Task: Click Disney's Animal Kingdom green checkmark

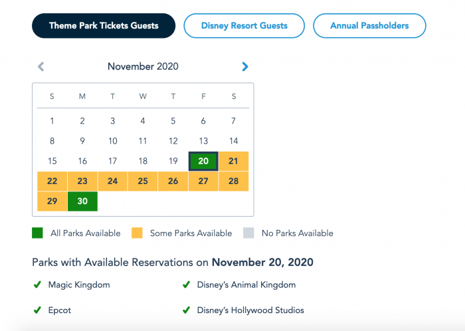Action: (186, 284)
